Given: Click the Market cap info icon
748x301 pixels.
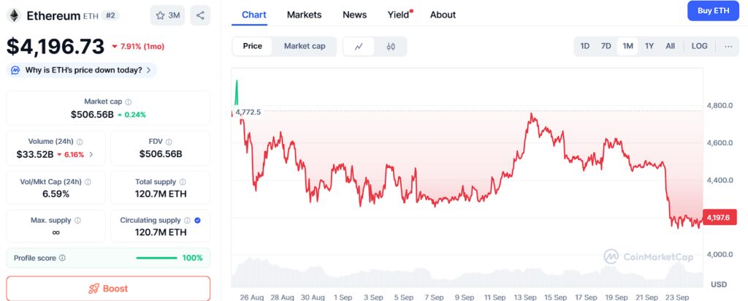Looking at the screenshot, I should click(x=129, y=102).
